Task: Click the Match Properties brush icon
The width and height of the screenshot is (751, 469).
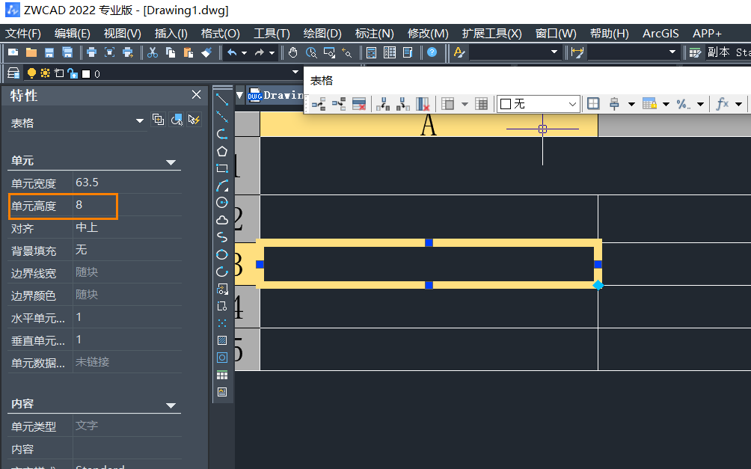Action: 206,52
